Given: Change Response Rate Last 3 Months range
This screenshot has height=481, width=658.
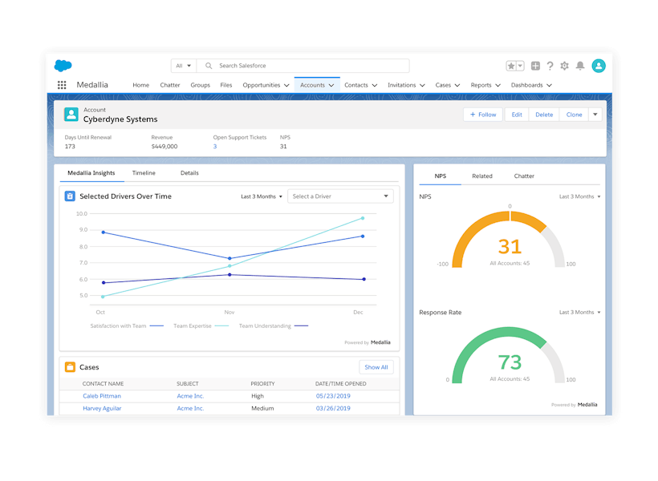Looking at the screenshot, I should [579, 313].
